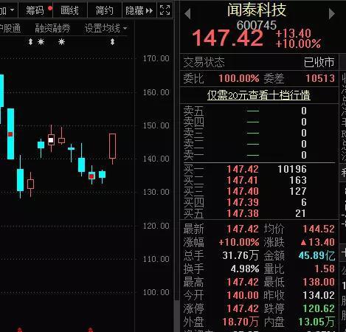Open the 筹码 chip distribution panel
Screen dimensions: 346x332
(x=35, y=10)
